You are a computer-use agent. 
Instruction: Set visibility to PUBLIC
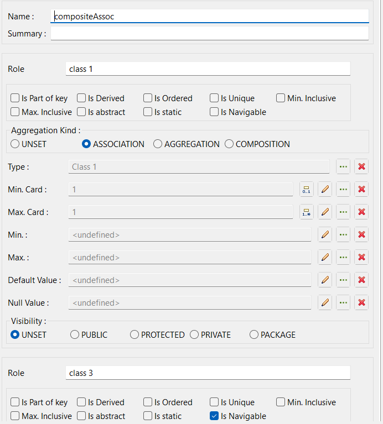point(75,334)
